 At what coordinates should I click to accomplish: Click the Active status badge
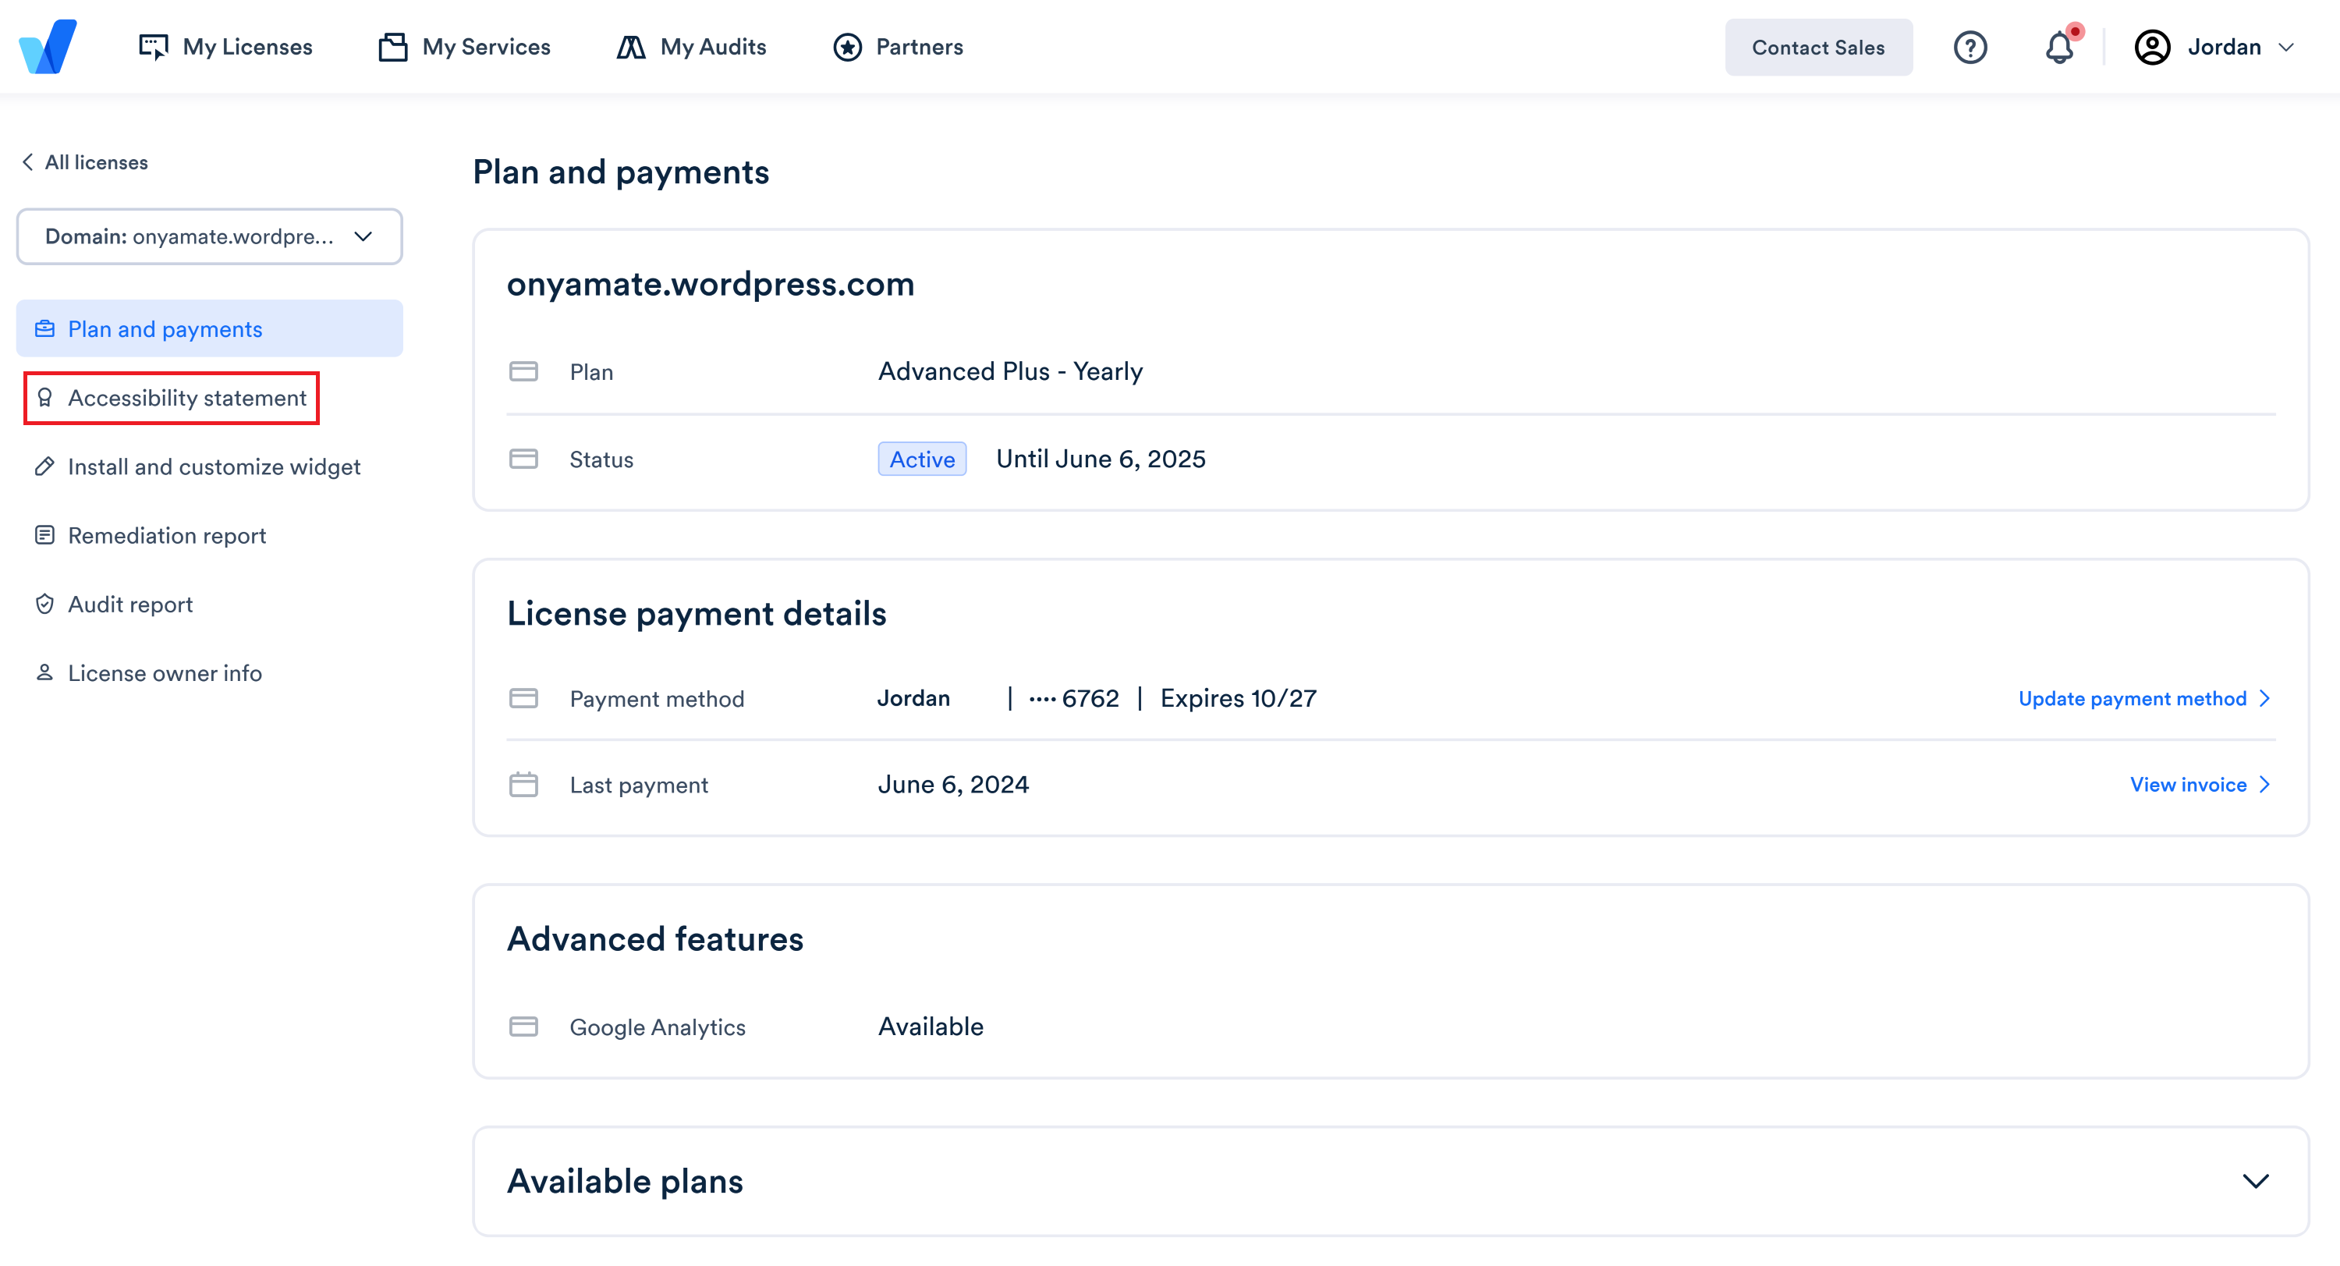(922, 459)
